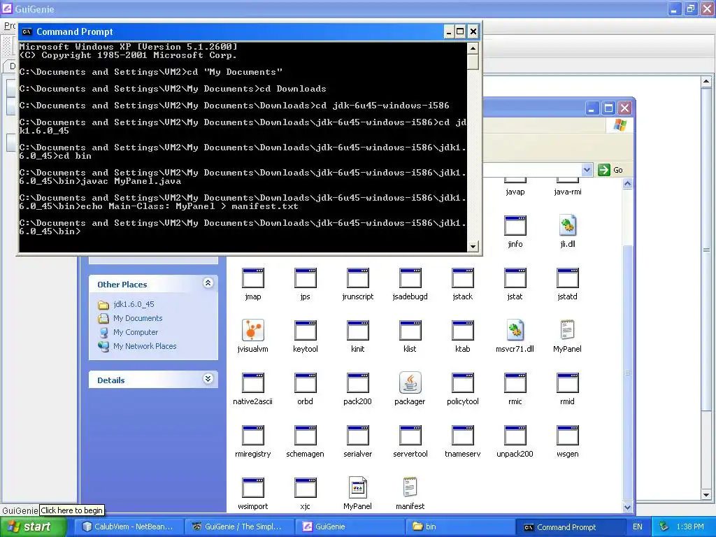Open the Windows Start menu
716x537 pixels.
pos(34,527)
